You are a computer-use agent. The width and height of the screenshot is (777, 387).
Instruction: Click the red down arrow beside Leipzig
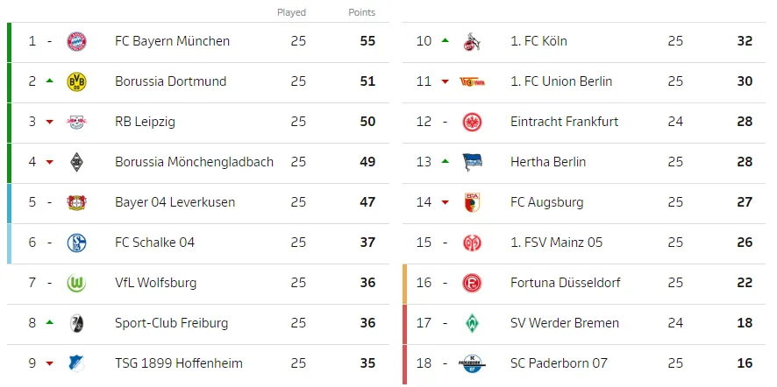click(x=49, y=122)
